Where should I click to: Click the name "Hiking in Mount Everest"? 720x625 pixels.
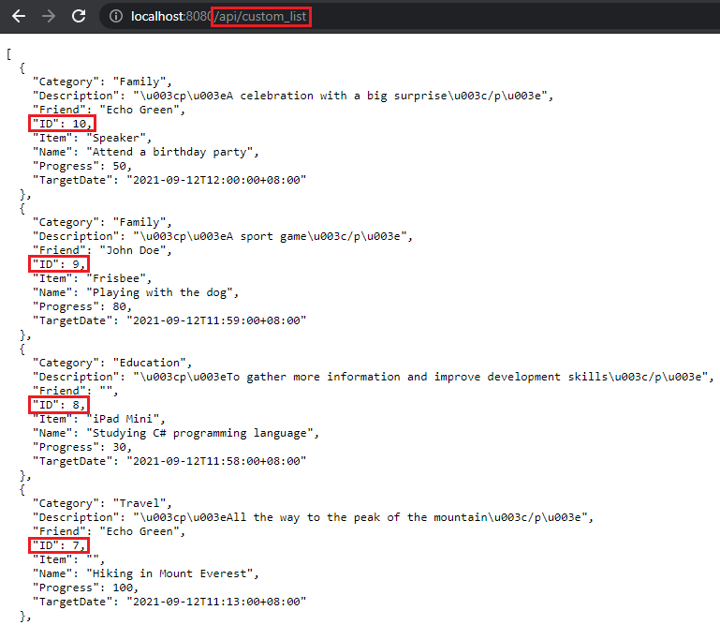(x=172, y=574)
